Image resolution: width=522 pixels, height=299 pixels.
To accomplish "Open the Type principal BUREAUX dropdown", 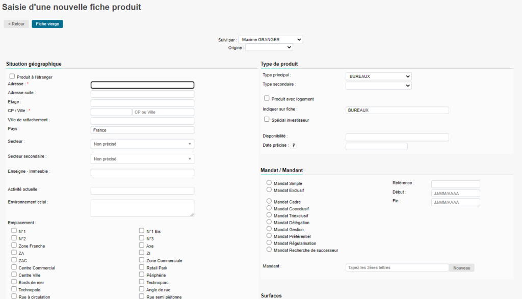I will click(378, 76).
